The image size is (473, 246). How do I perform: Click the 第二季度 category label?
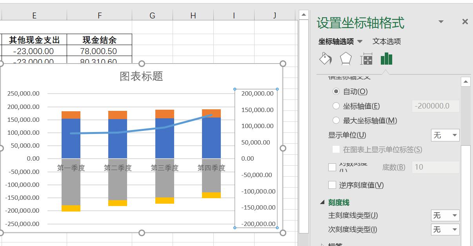tap(118, 168)
